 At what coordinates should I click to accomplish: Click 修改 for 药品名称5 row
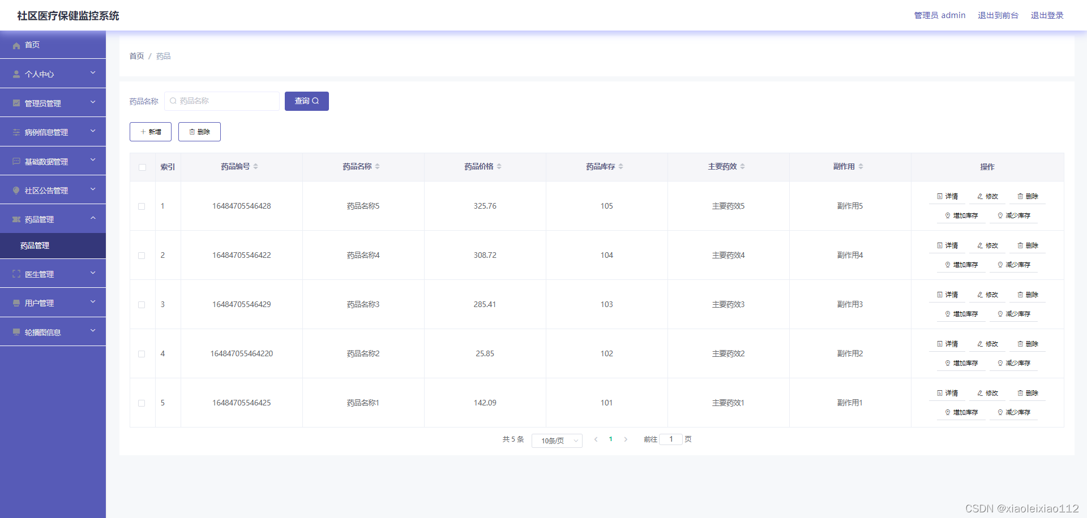[987, 196]
